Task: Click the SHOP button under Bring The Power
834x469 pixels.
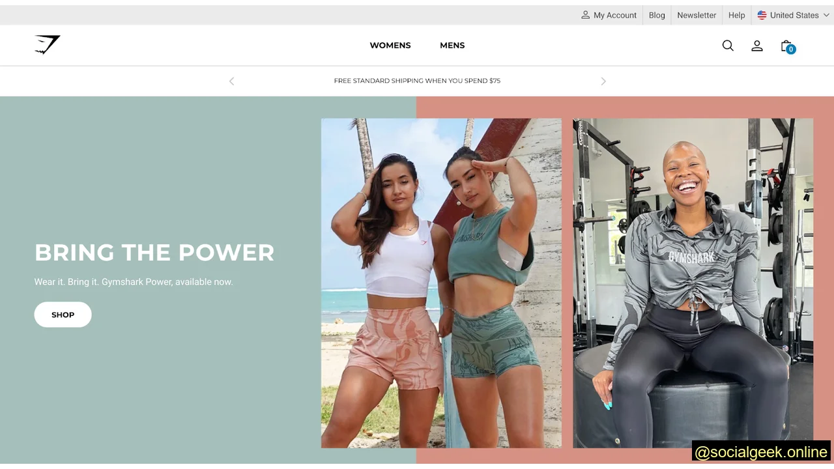Action: pyautogui.click(x=63, y=314)
